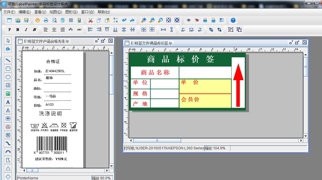Select the barcode drawing tool
Viewport: 322px width, 180px height.
coord(8,119)
